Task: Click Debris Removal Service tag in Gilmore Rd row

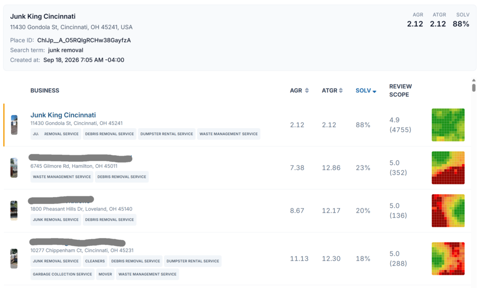Action: coord(121,177)
